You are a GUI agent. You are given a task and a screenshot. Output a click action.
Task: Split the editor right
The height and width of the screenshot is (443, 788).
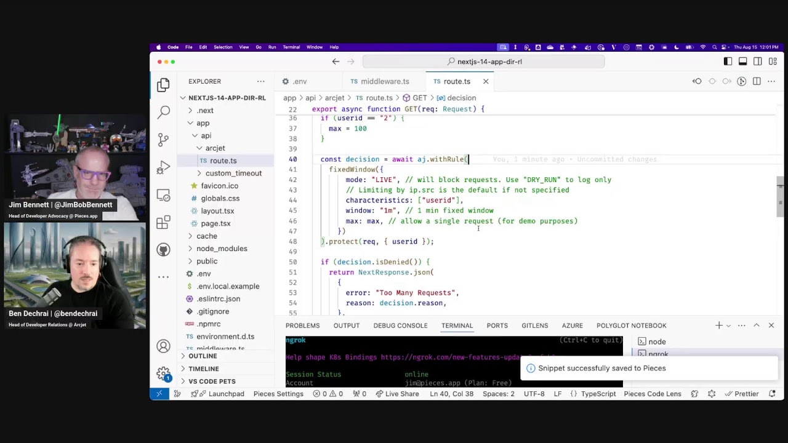tap(757, 81)
